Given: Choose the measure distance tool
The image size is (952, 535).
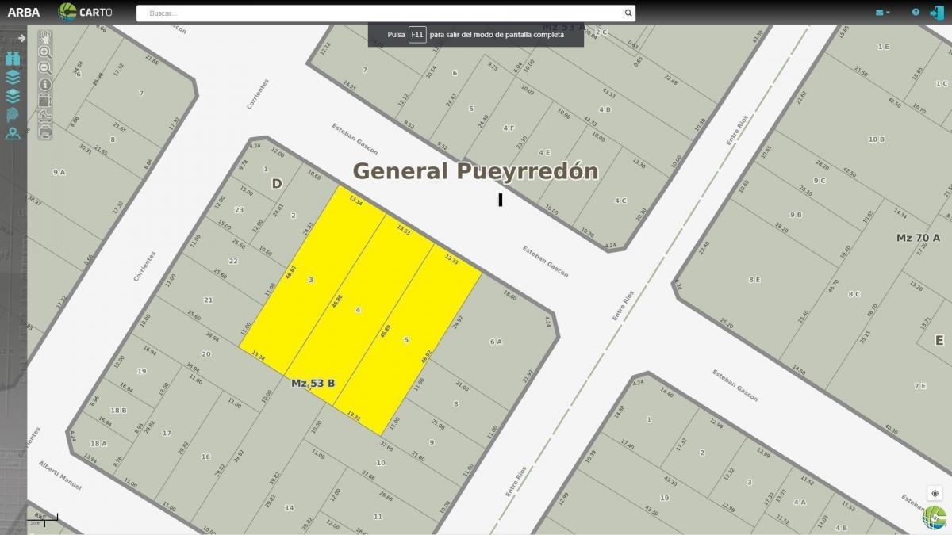Looking at the screenshot, I should pyautogui.click(x=45, y=117).
